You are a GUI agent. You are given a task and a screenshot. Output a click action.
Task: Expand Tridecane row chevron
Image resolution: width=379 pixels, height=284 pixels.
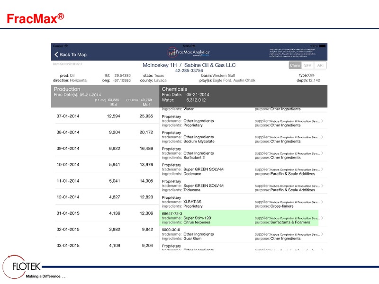tap(322, 186)
